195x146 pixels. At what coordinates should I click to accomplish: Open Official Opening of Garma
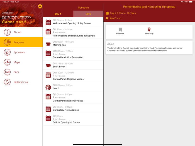[x=73, y=119]
